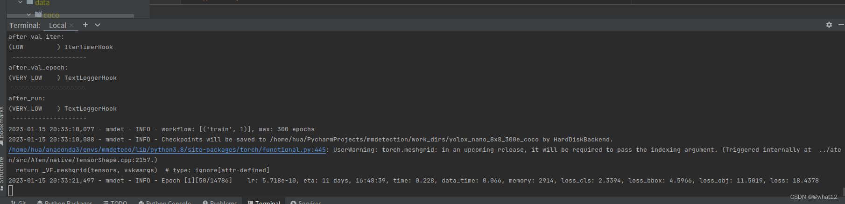
Task: Click the 'workflow: [('train', 1)]' log line
Action: pyautogui.click(x=162, y=129)
